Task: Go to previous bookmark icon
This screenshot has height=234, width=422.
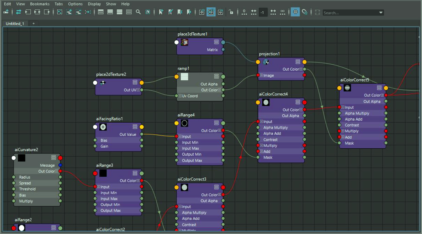Action: [x=180, y=12]
